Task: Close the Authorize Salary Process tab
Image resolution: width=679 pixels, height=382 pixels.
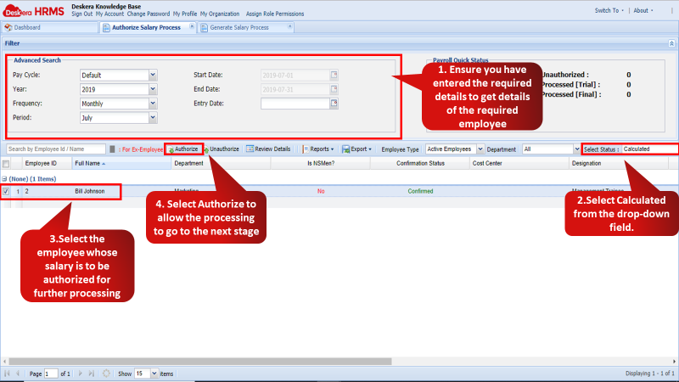Action: pos(192,26)
